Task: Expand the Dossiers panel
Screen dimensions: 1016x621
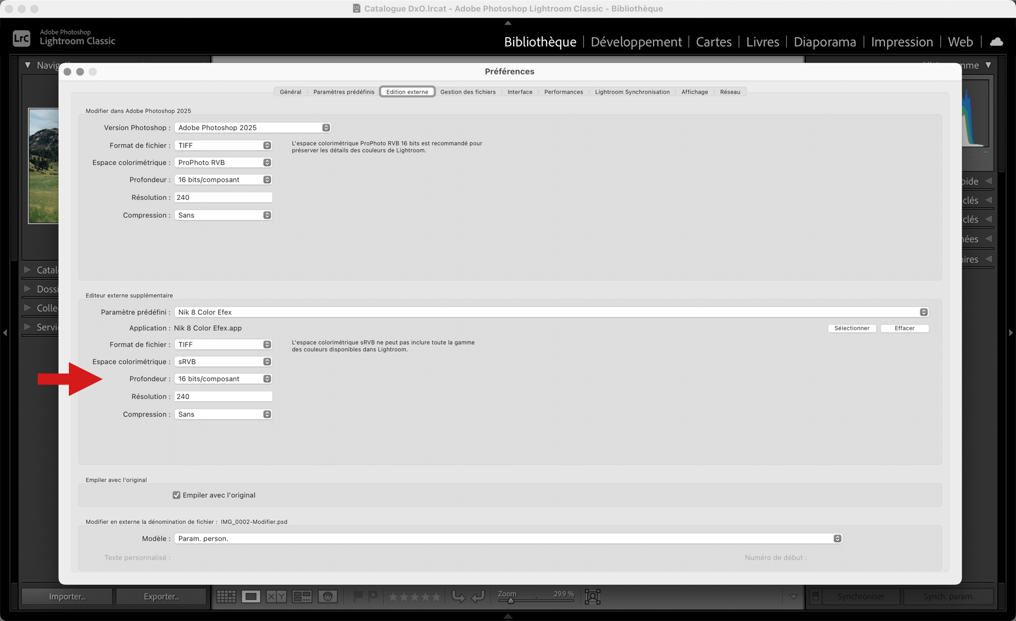Action: click(x=27, y=288)
